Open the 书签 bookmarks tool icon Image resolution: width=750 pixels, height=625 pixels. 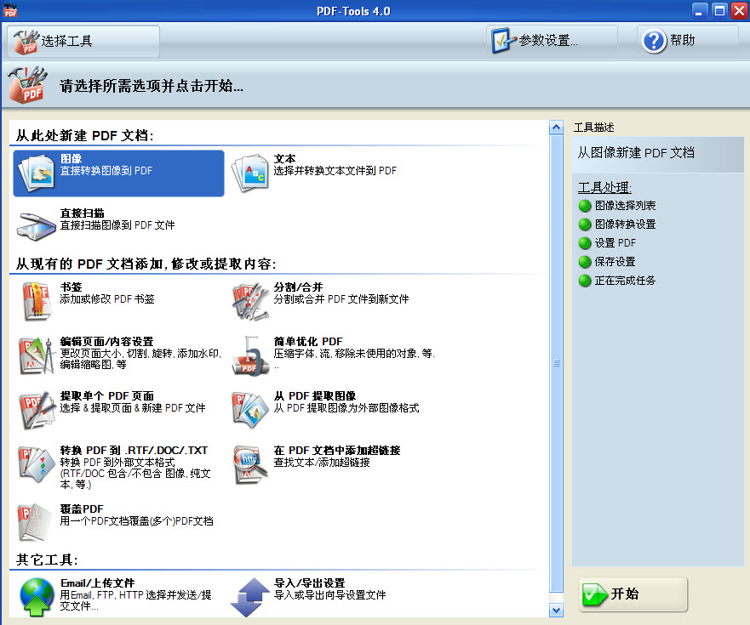click(x=37, y=301)
